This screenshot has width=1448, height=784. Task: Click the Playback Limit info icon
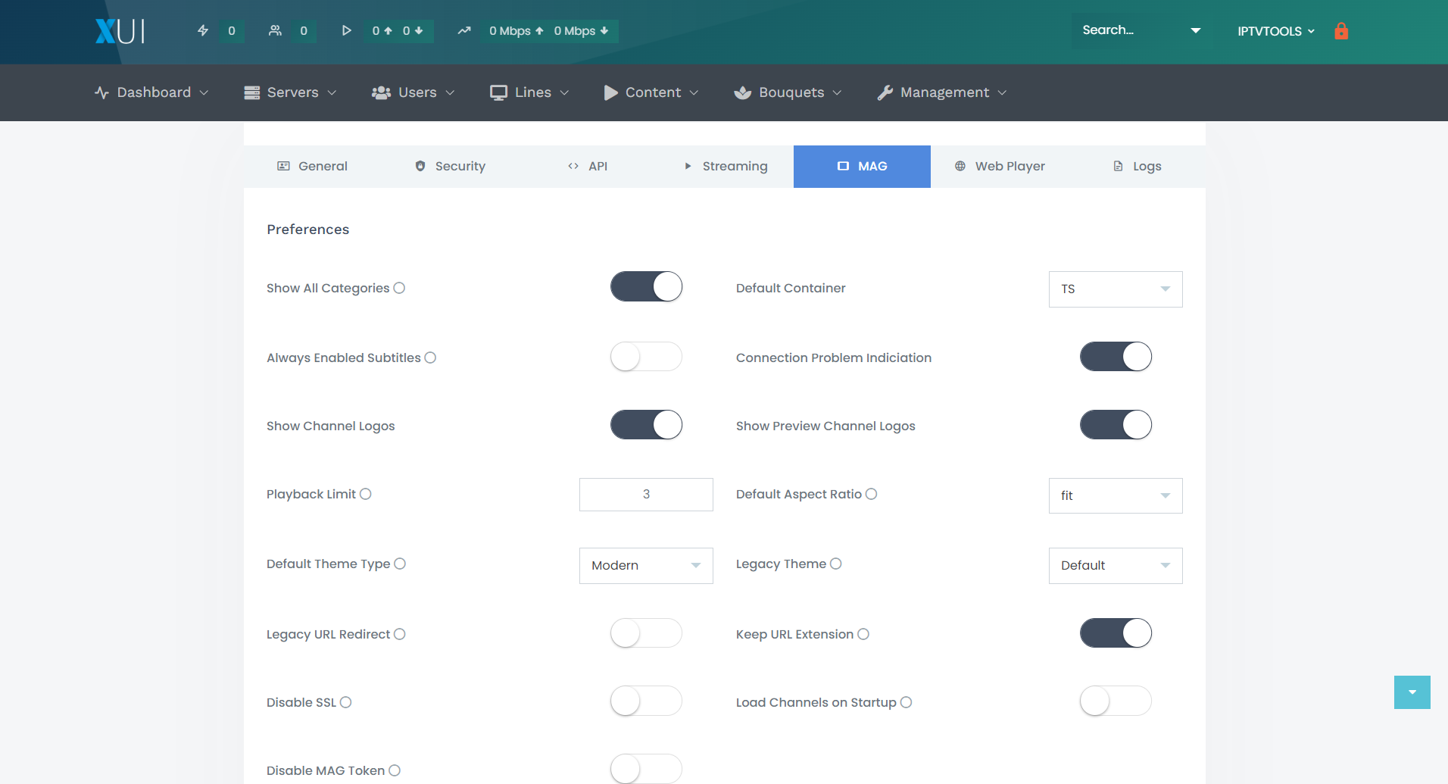pyautogui.click(x=365, y=494)
